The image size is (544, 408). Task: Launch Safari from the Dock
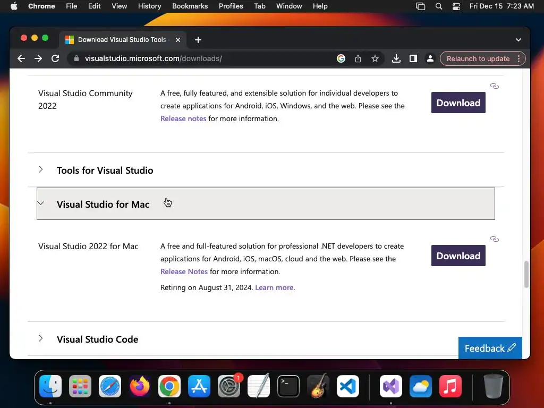tap(110, 386)
